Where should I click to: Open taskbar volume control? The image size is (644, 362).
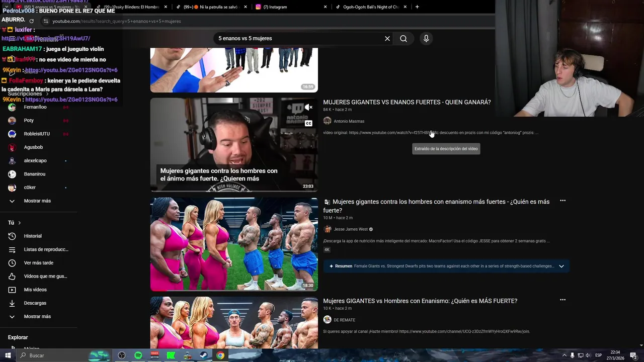(588, 355)
